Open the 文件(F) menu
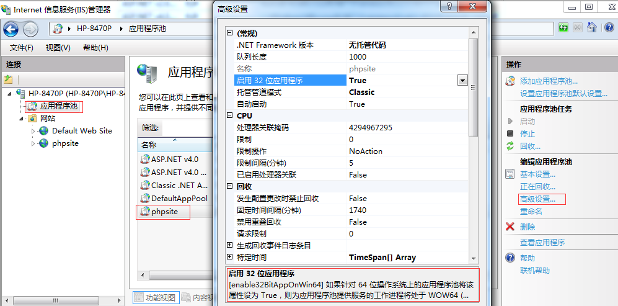This screenshot has height=306, width=618. pyautogui.click(x=22, y=48)
